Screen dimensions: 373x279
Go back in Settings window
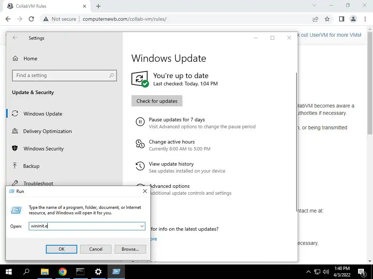pyautogui.click(x=15, y=38)
